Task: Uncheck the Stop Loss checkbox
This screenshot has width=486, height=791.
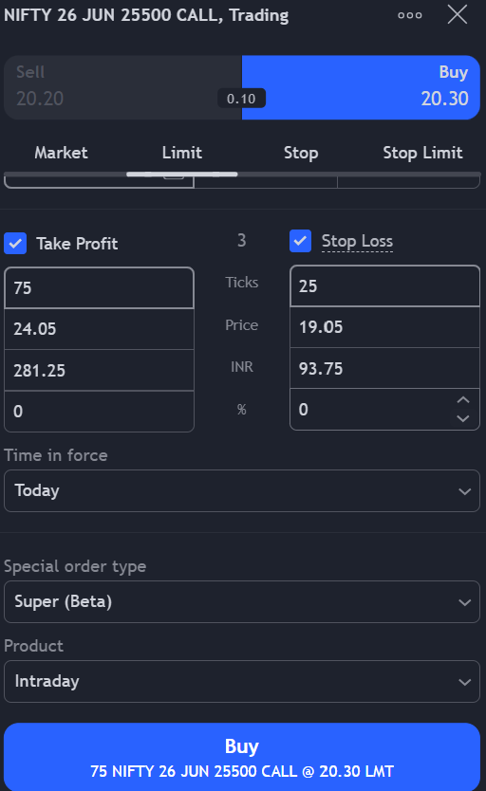Action: coord(300,241)
